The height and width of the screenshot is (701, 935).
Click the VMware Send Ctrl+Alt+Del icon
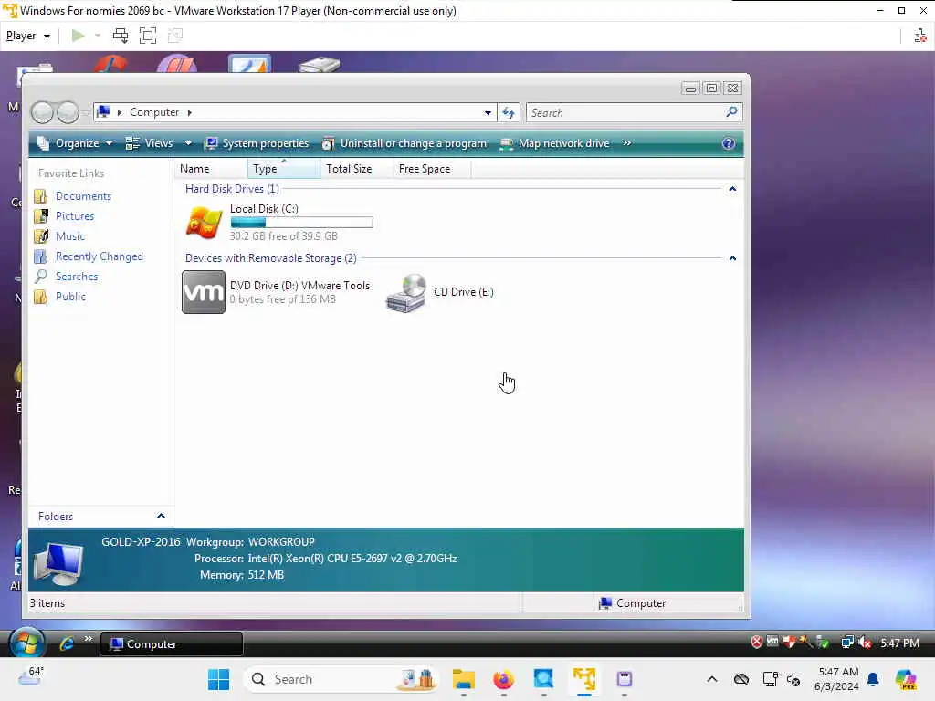[x=121, y=36]
